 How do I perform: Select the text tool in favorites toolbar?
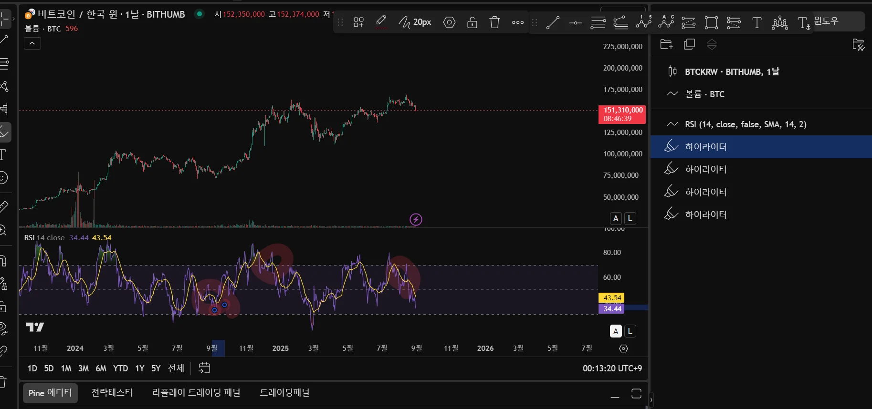[756, 22]
